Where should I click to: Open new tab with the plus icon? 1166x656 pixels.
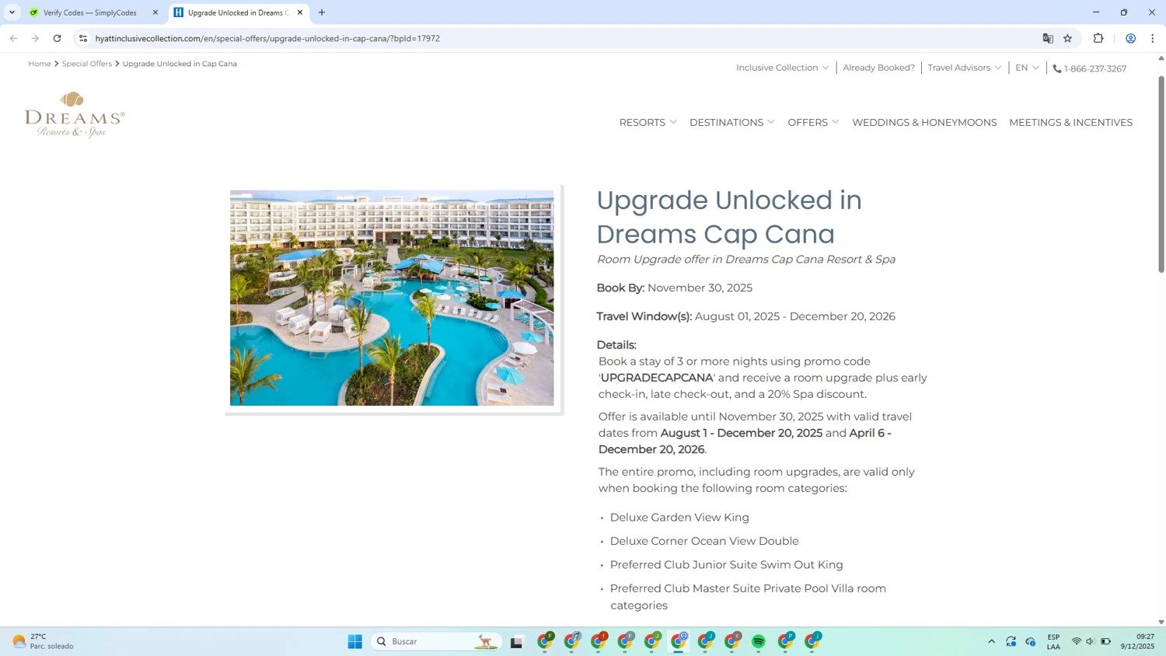pos(322,12)
